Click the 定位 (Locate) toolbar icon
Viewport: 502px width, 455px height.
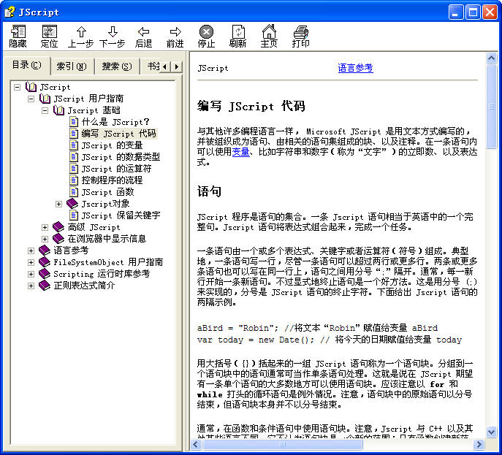(x=49, y=32)
